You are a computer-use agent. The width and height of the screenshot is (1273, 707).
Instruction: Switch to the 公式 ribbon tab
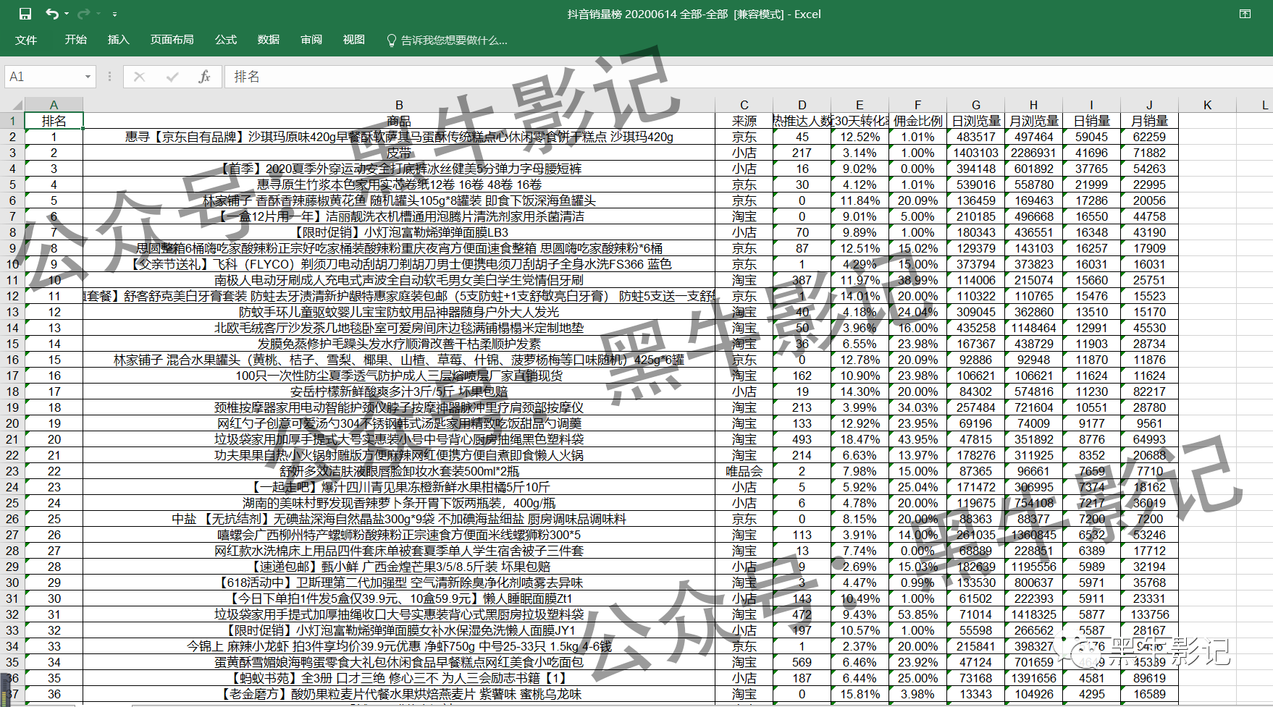(226, 40)
